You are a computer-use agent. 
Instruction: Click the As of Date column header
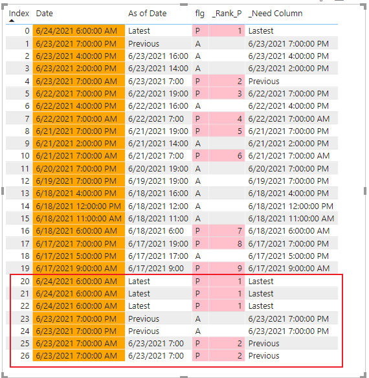pyautogui.click(x=147, y=14)
